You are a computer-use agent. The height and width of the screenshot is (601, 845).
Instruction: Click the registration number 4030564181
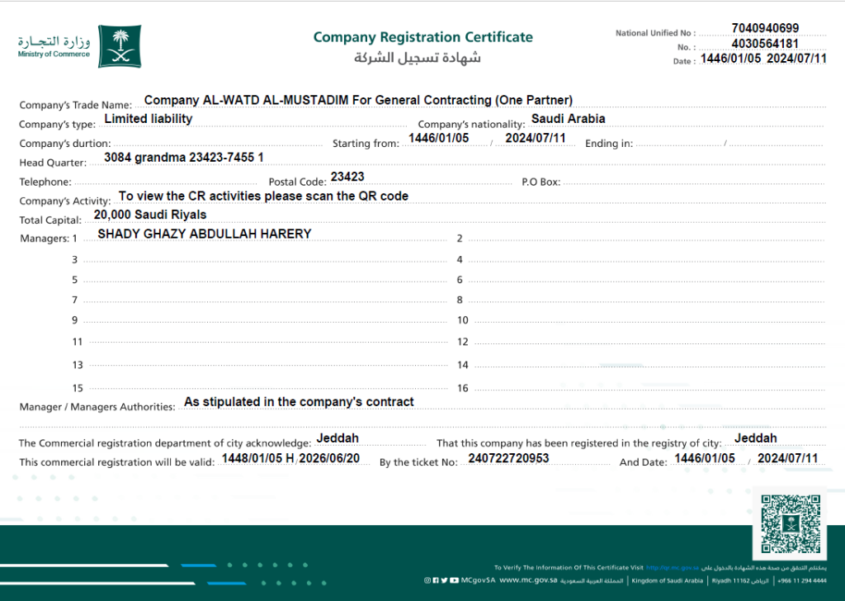(x=765, y=44)
